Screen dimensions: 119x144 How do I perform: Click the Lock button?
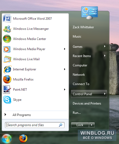click(x=80, y=125)
